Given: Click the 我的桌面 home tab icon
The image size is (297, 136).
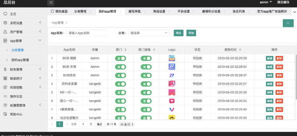Looking at the screenshot, I should pyautogui.click(x=52, y=11).
